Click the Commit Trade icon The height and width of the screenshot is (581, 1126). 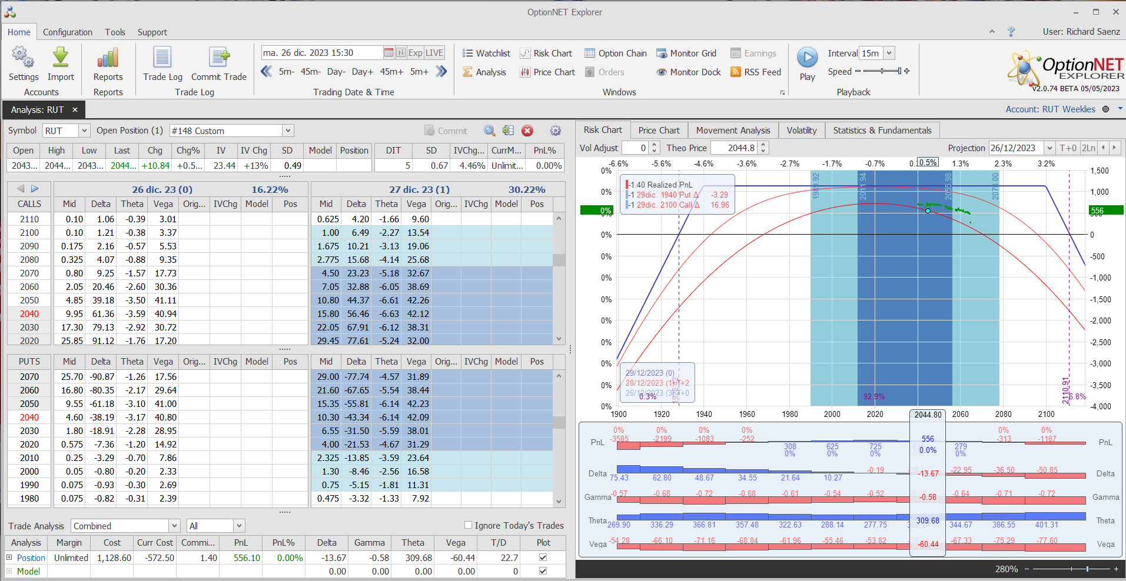[219, 58]
